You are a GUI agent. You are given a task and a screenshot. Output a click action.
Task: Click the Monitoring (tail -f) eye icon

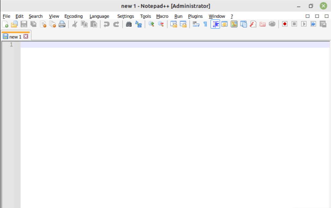point(272,24)
